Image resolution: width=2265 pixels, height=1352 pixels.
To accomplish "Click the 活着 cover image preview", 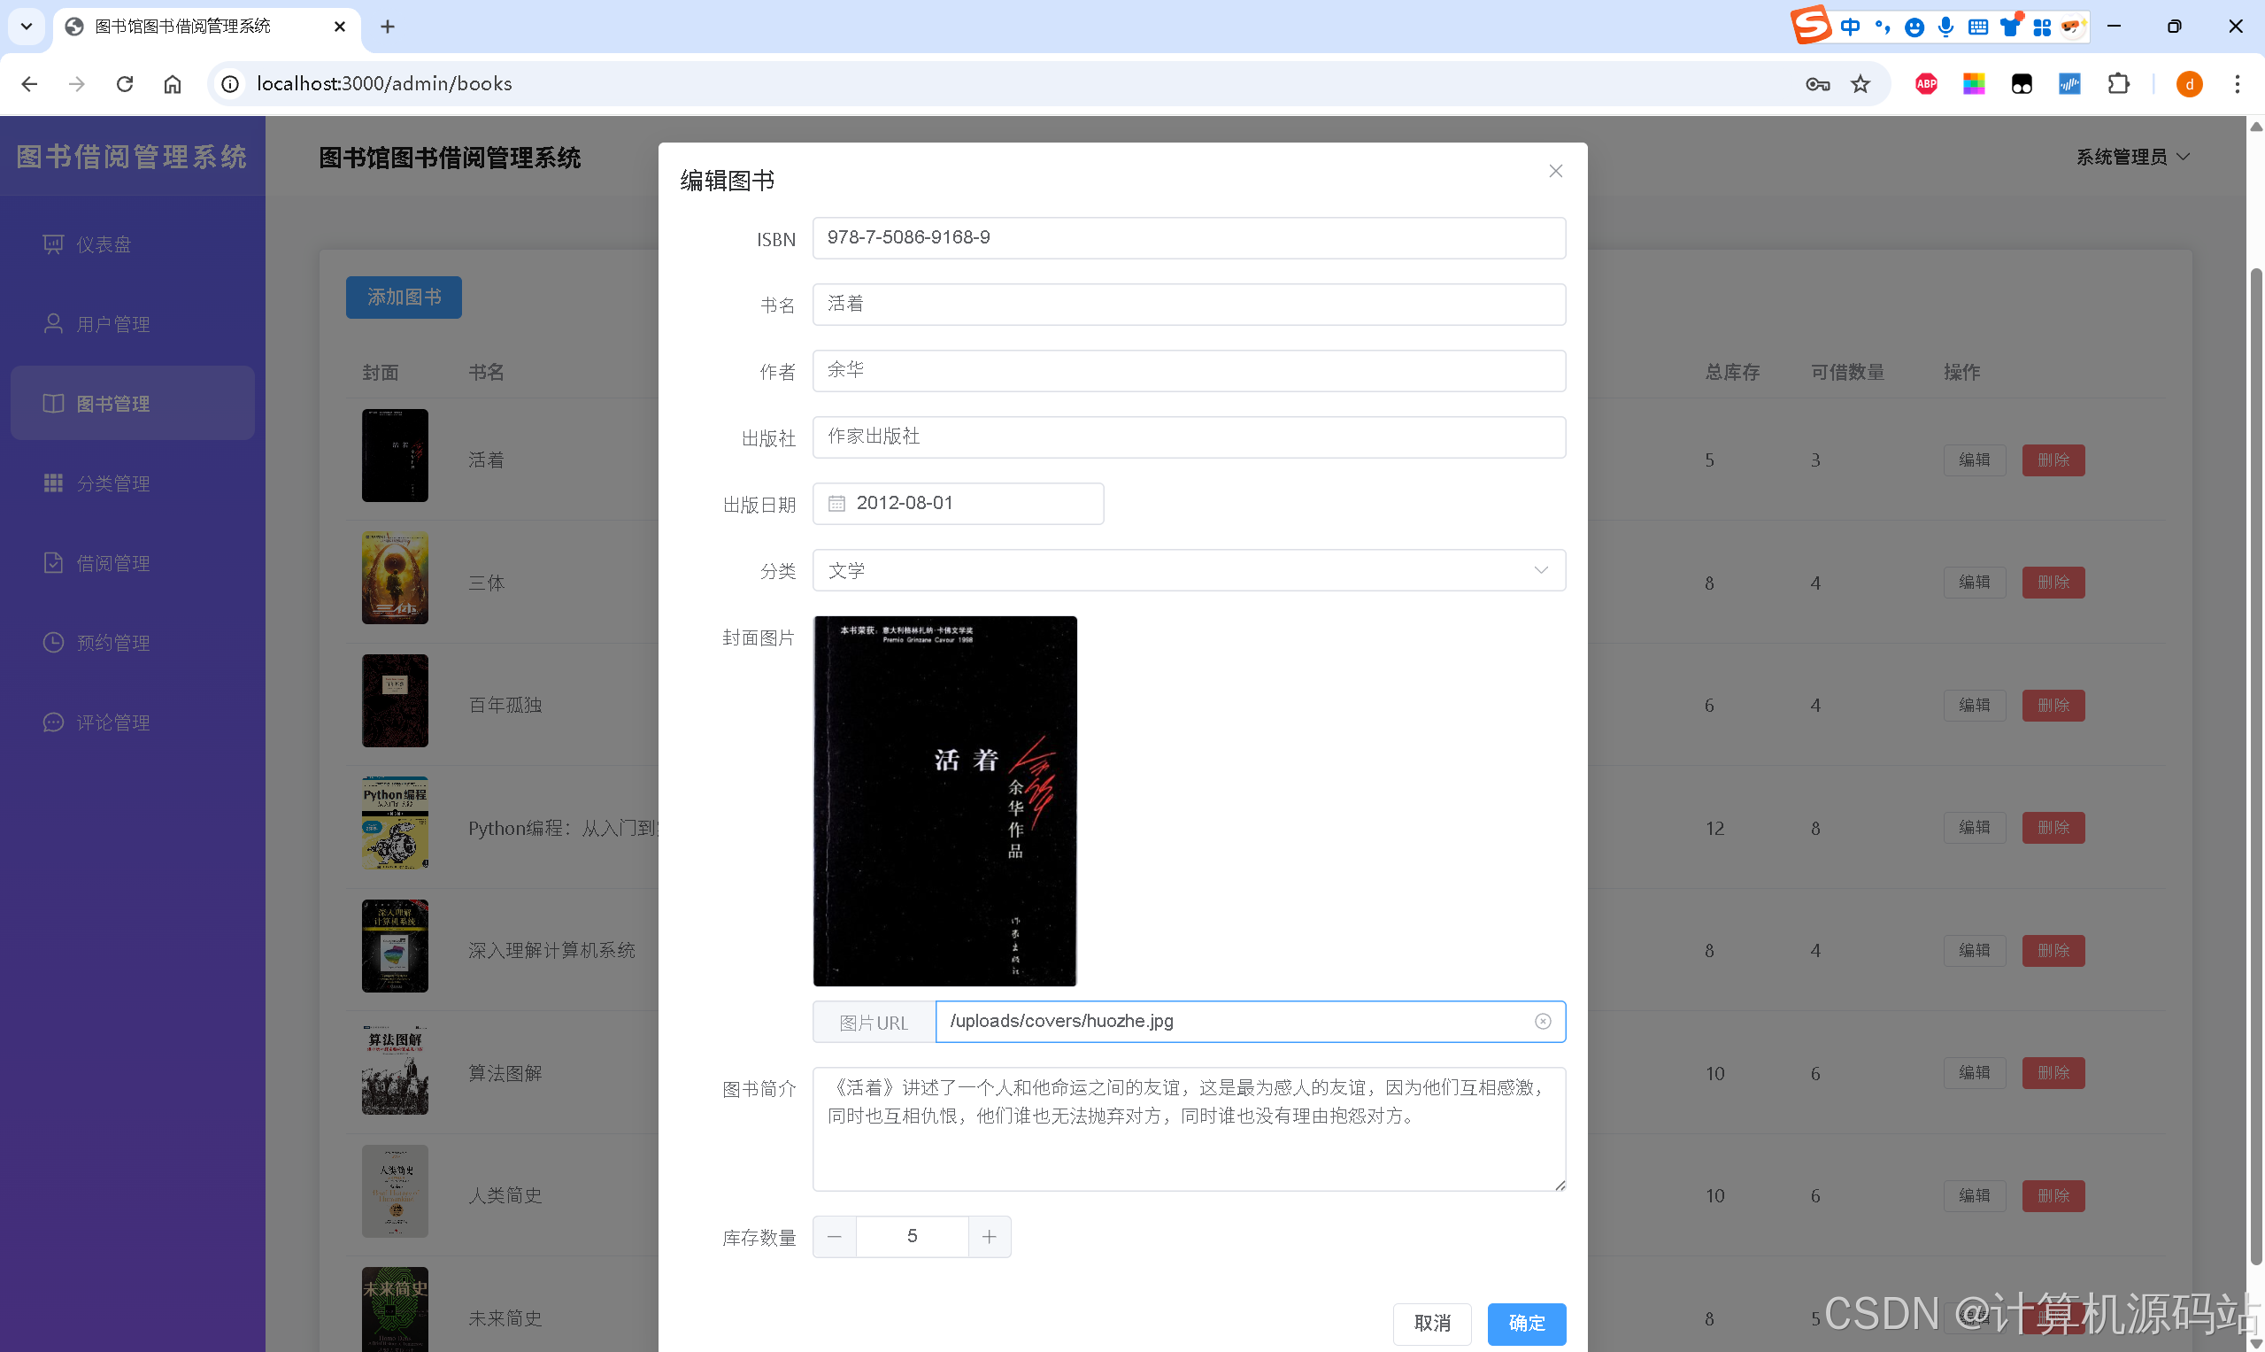I will tap(944, 800).
